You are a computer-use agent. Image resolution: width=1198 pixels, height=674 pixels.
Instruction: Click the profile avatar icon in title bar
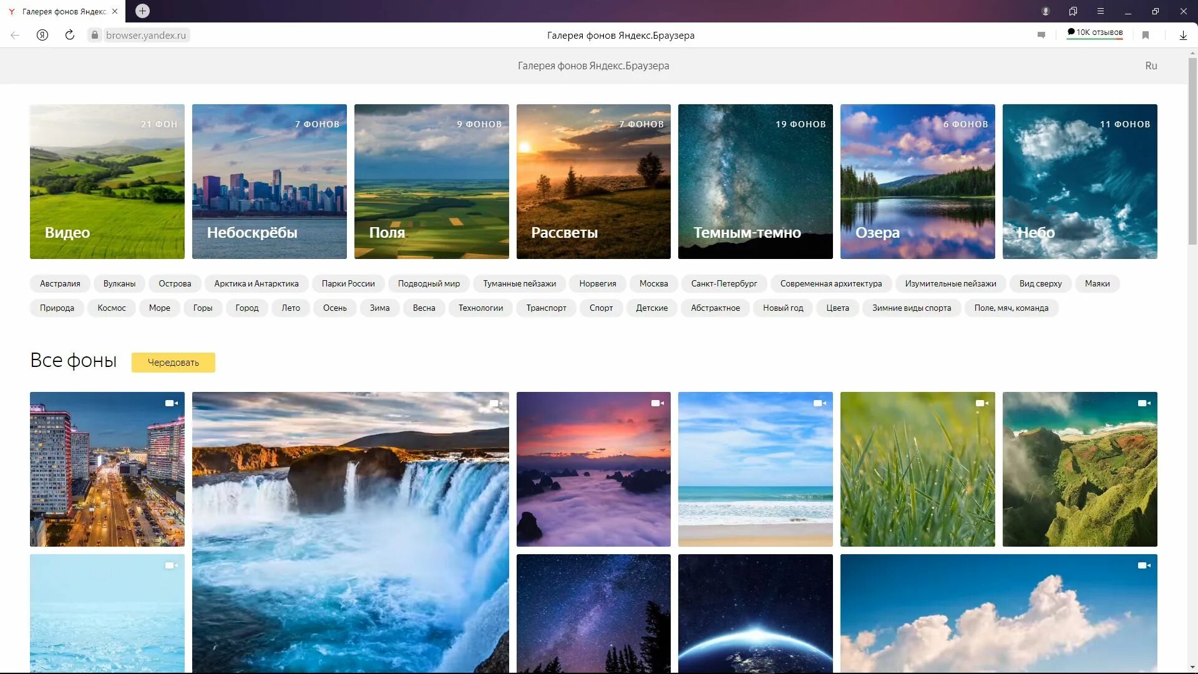[x=1046, y=11]
